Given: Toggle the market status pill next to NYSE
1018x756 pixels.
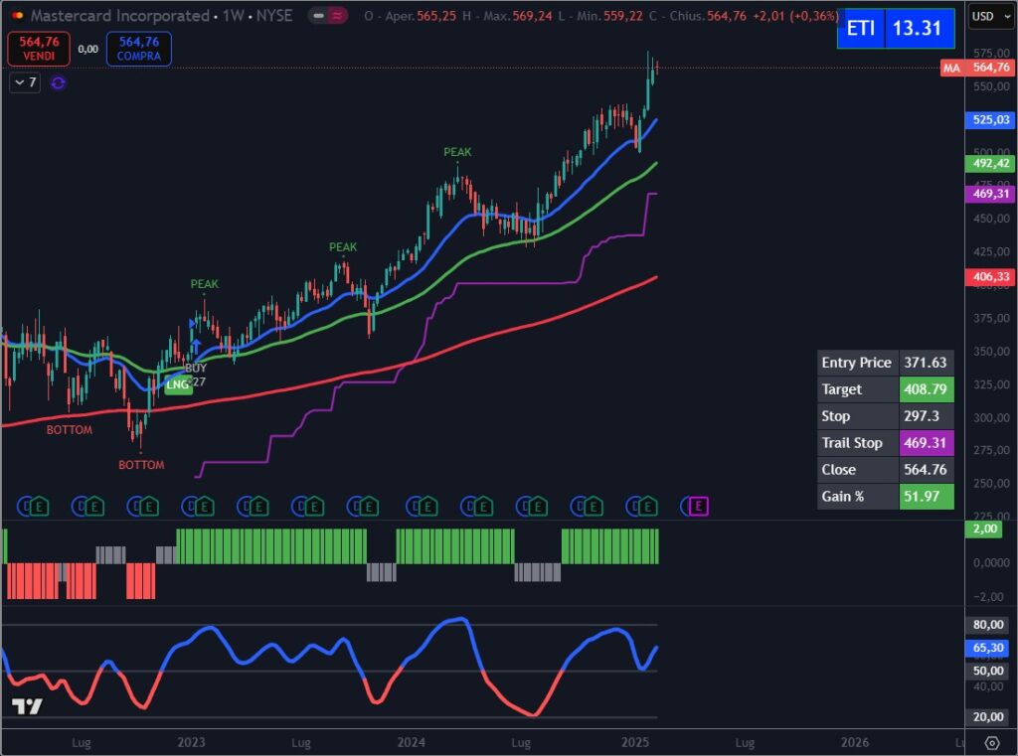Looking at the screenshot, I should 317,17.
